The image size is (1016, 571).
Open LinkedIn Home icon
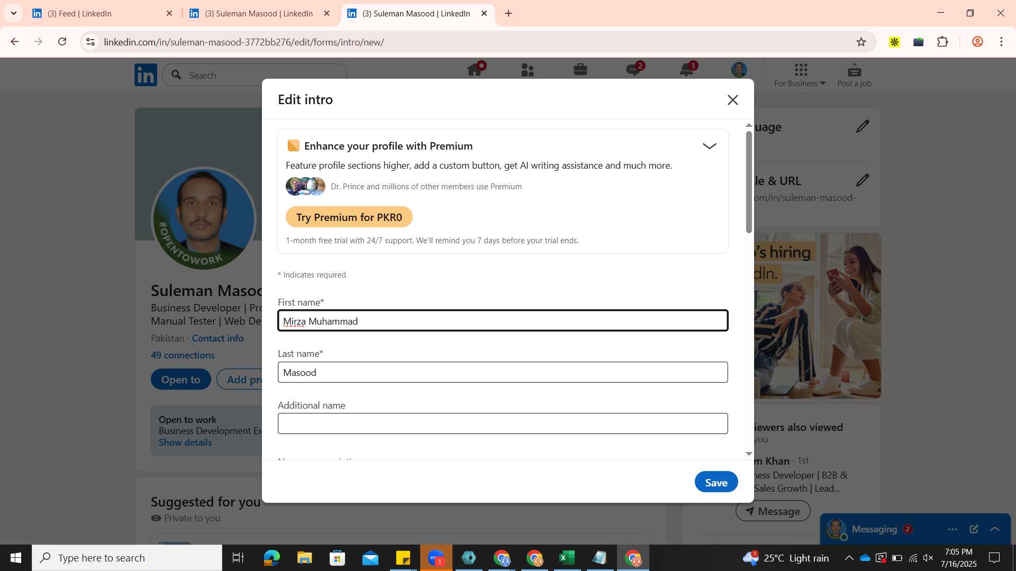[475, 70]
